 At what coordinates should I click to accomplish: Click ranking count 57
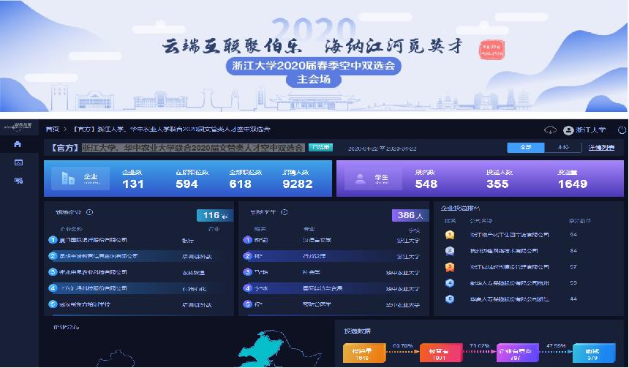[x=573, y=267]
